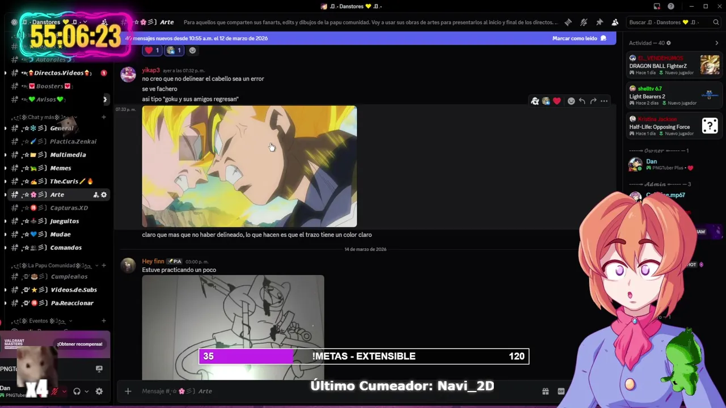This screenshot has height=408, width=726.
Task: Toggle headphones deafen button
Action: coord(77,391)
